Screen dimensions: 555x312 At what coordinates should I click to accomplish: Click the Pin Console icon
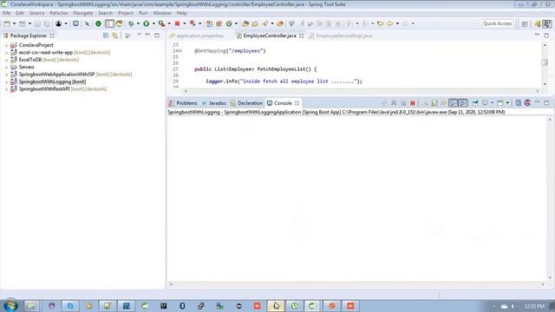(475, 103)
